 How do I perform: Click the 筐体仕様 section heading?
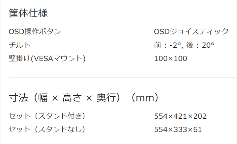[28, 13]
